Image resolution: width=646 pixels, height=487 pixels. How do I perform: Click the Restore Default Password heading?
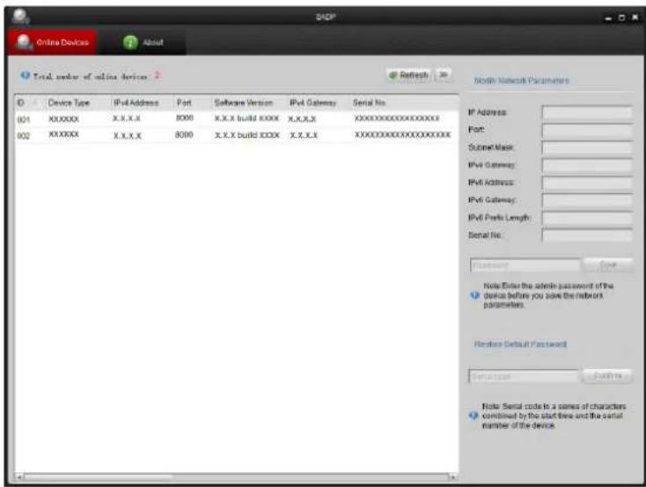tap(520, 344)
